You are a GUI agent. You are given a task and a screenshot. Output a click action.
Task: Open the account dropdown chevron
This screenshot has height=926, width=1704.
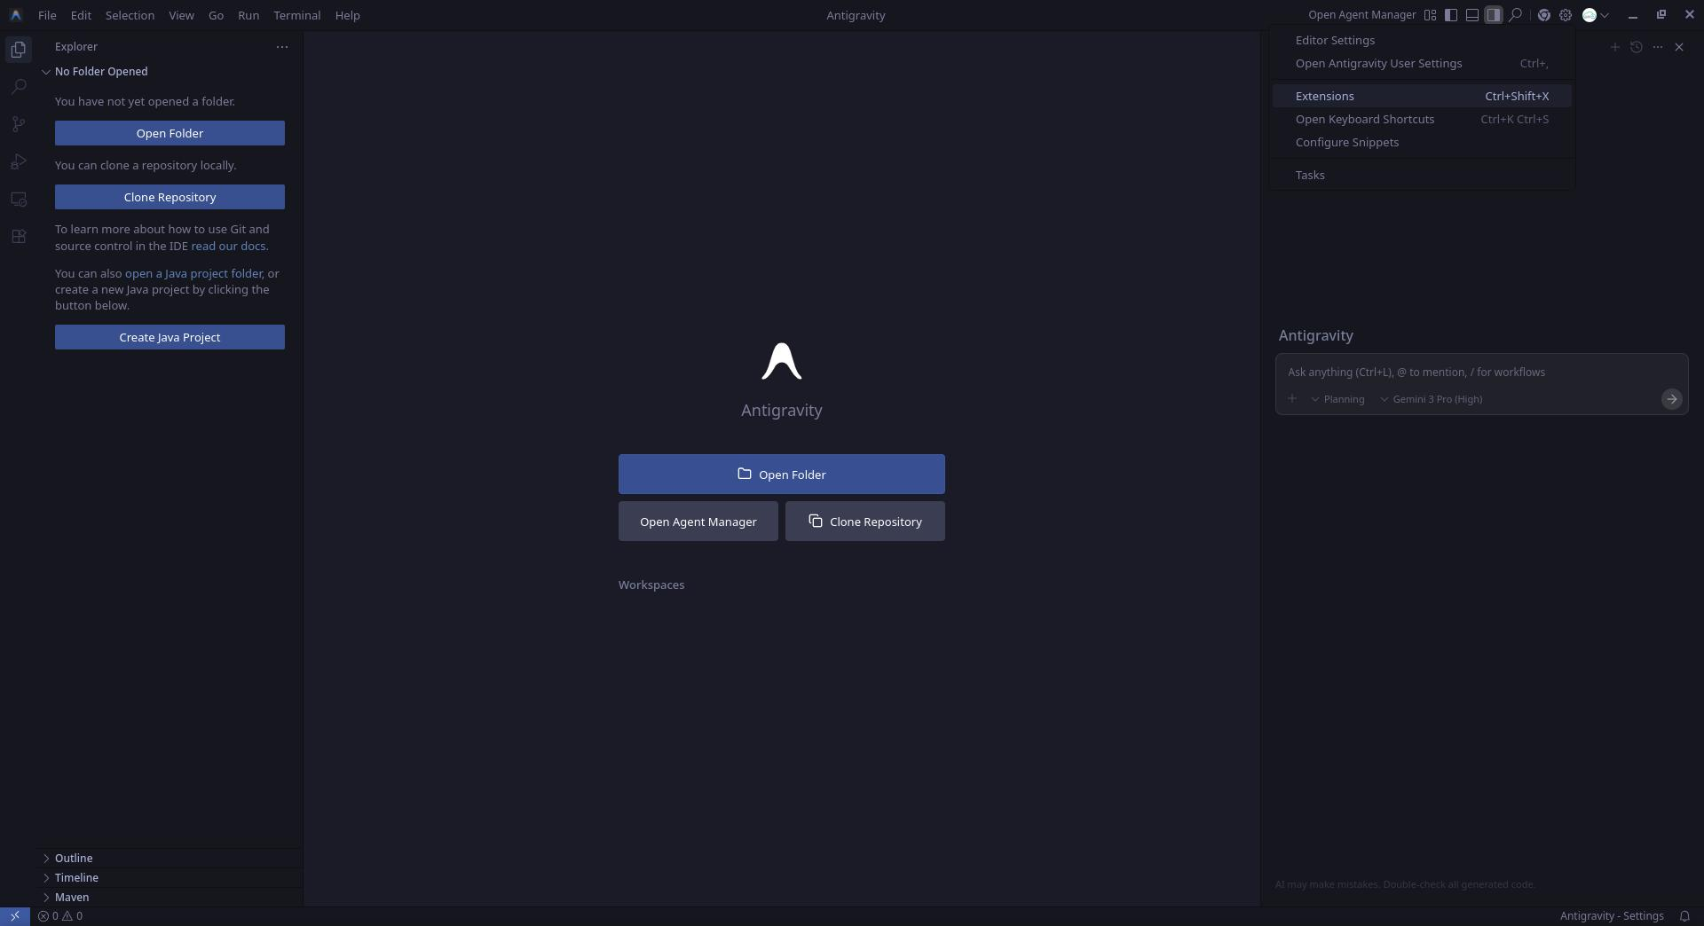[x=1605, y=15]
